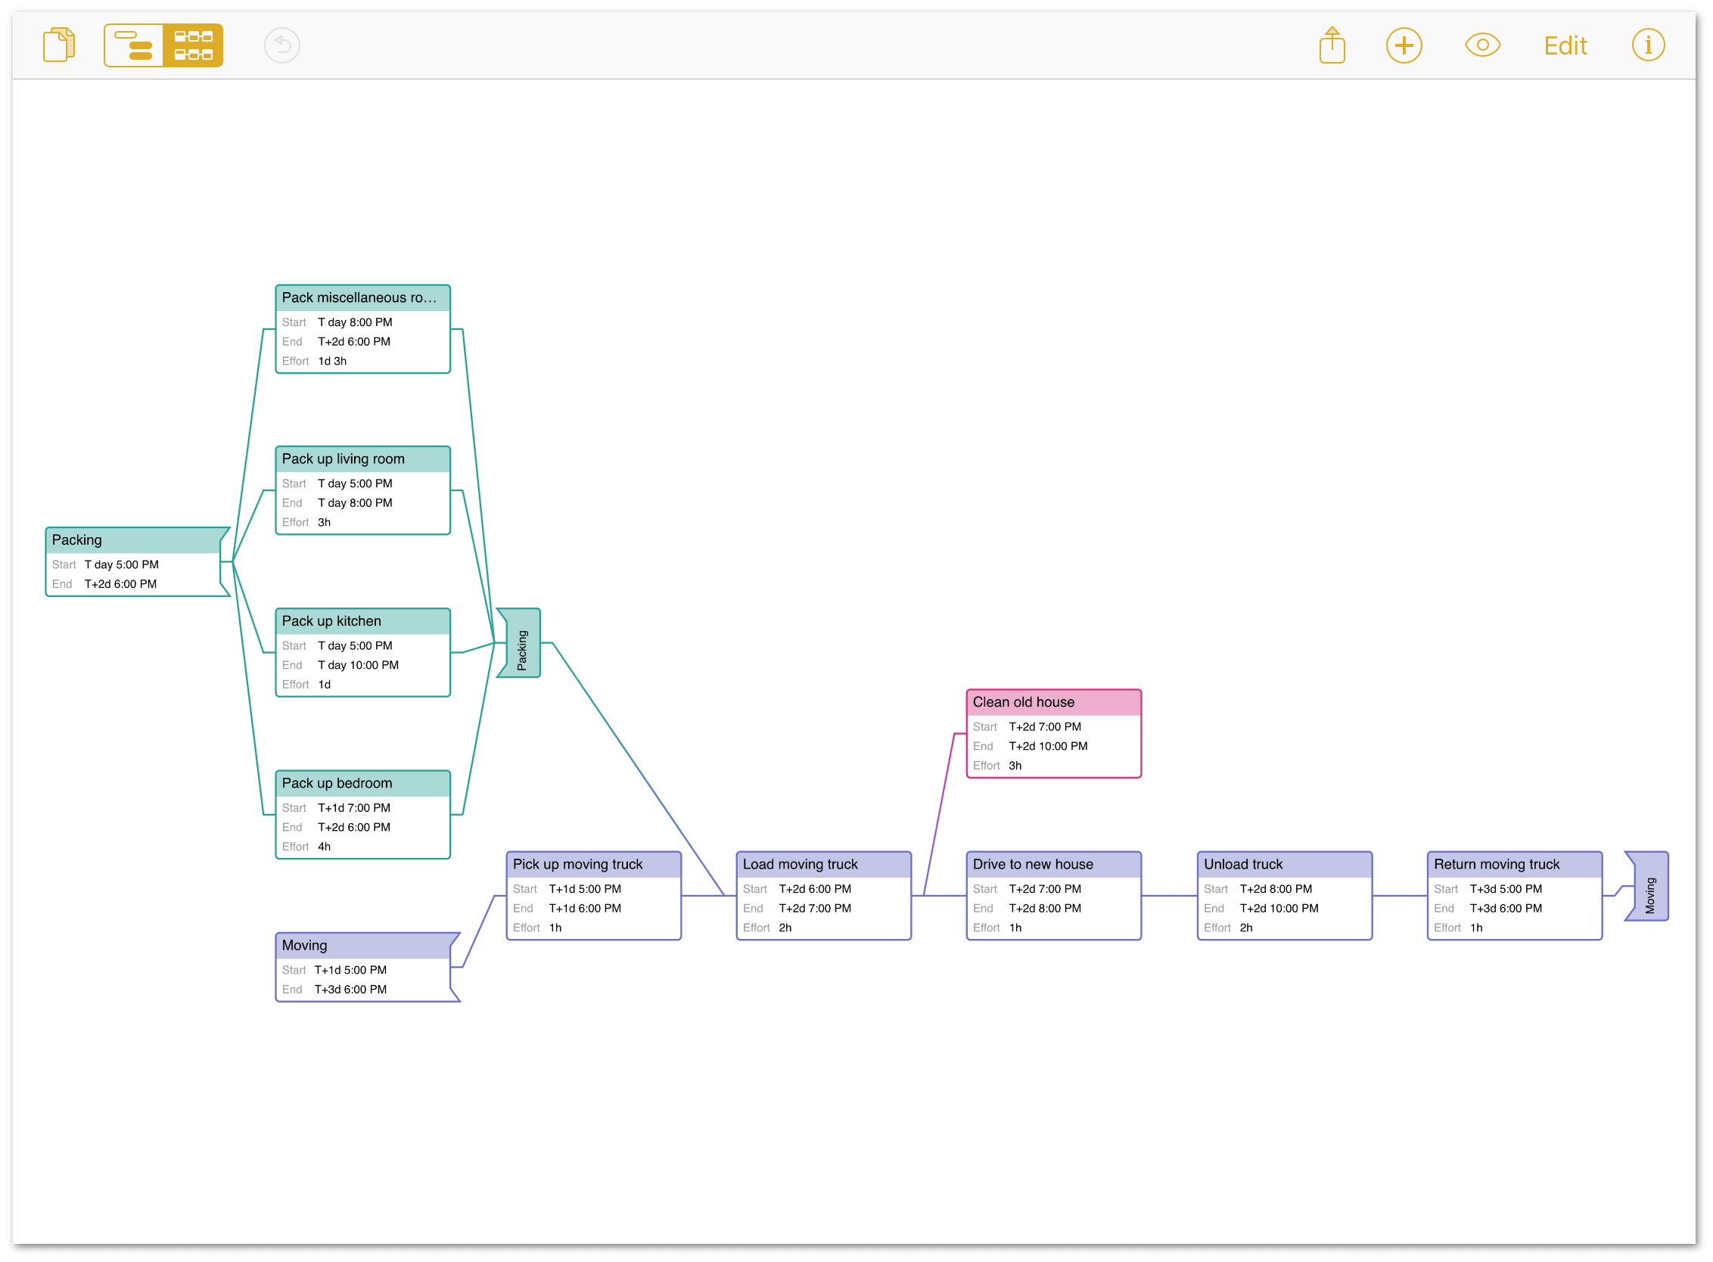Open the View options eye icon

tap(1482, 45)
